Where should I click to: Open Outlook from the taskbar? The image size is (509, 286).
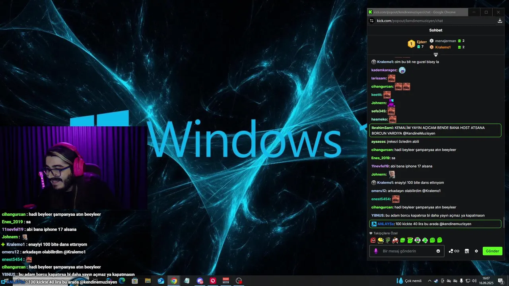point(161,280)
